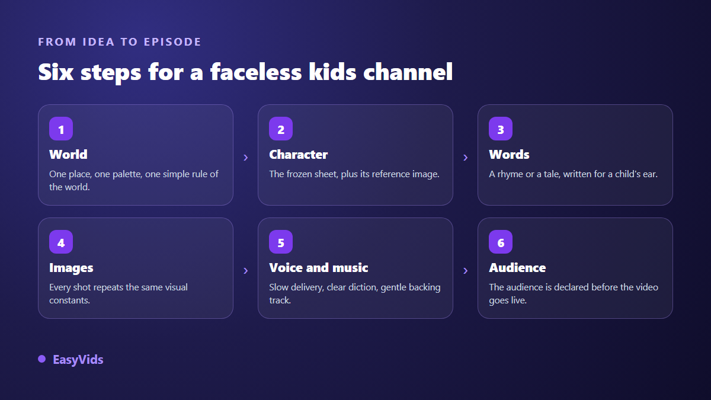The image size is (711, 400).
Task: Select the 'Character' card heading
Action: point(298,155)
